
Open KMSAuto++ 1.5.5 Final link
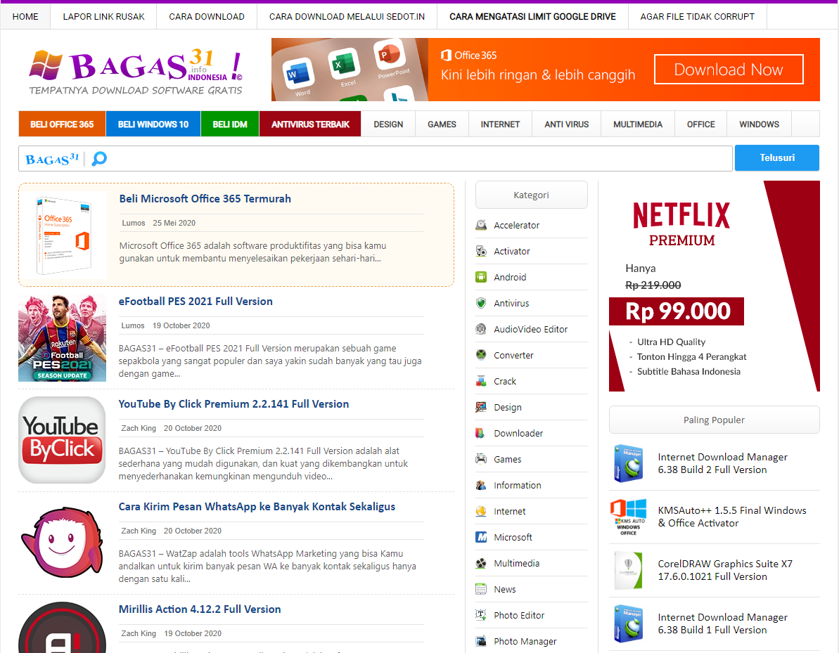[x=732, y=517]
